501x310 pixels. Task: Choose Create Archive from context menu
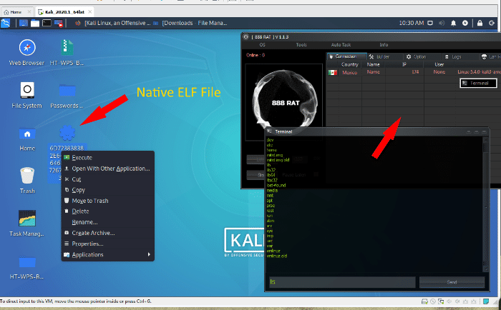coord(107,233)
